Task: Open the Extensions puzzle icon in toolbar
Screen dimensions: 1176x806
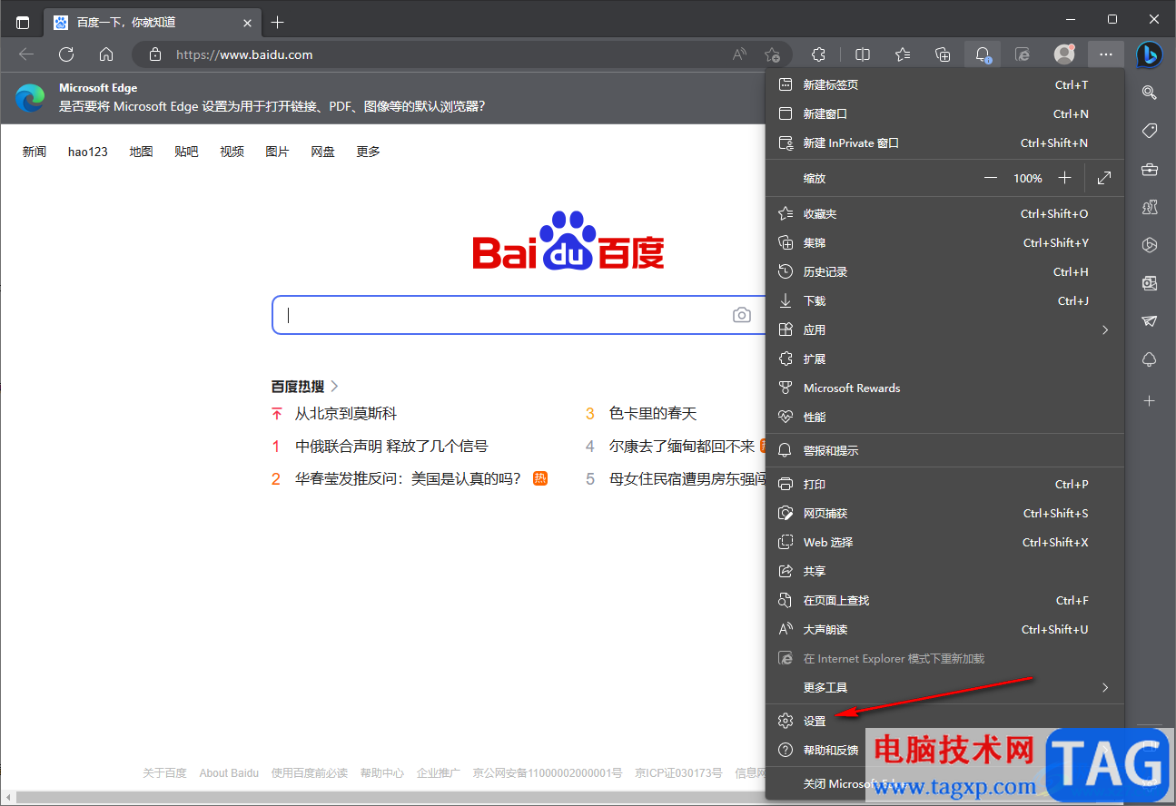Action: (x=818, y=54)
